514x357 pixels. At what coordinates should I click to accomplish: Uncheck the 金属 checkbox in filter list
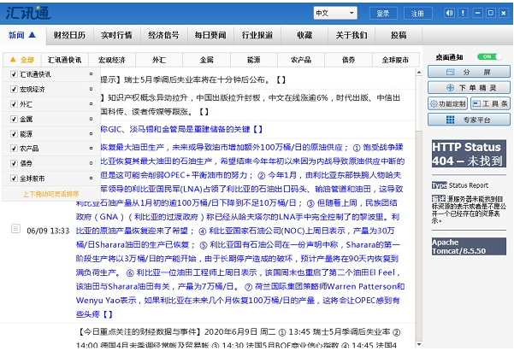[14, 119]
